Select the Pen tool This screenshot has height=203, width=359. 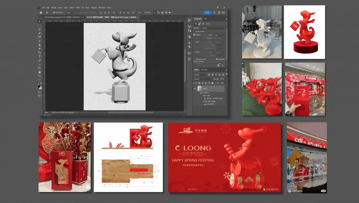click(x=39, y=60)
